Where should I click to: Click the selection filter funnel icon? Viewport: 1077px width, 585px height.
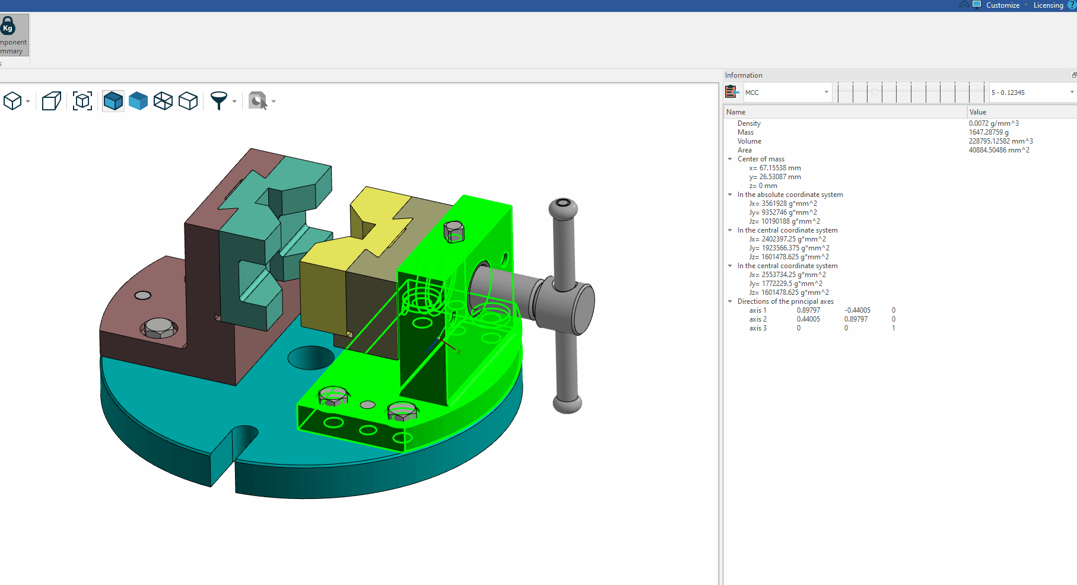click(x=218, y=101)
